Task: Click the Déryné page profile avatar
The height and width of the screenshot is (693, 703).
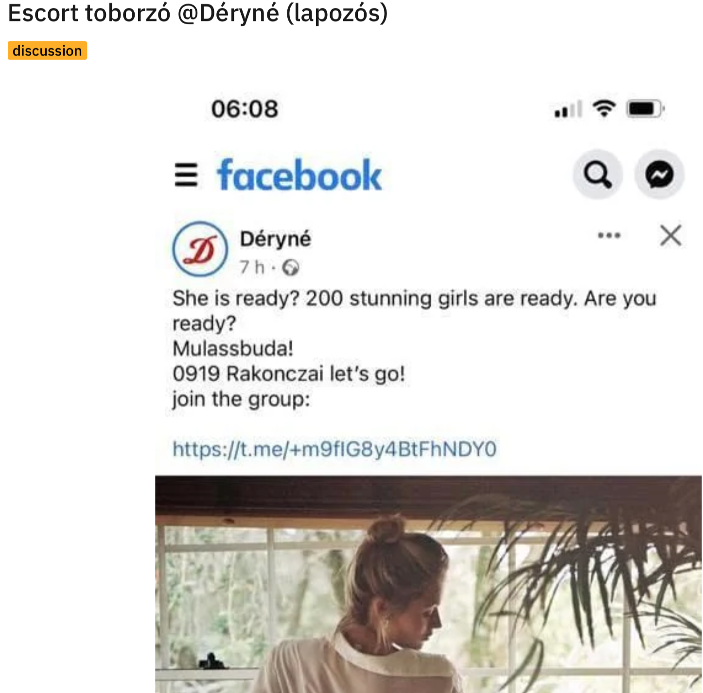Action: coord(200,249)
